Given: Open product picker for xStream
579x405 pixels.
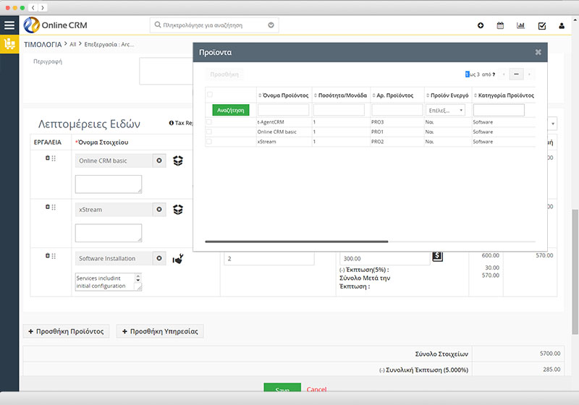Looking at the screenshot, I should [x=178, y=210].
